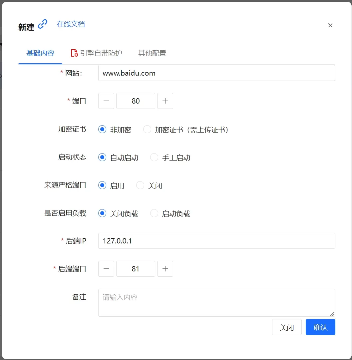Image resolution: width=352 pixels, height=360 pixels.
Task: Select 关闭 for 来源严格端口
Action: [x=140, y=185]
